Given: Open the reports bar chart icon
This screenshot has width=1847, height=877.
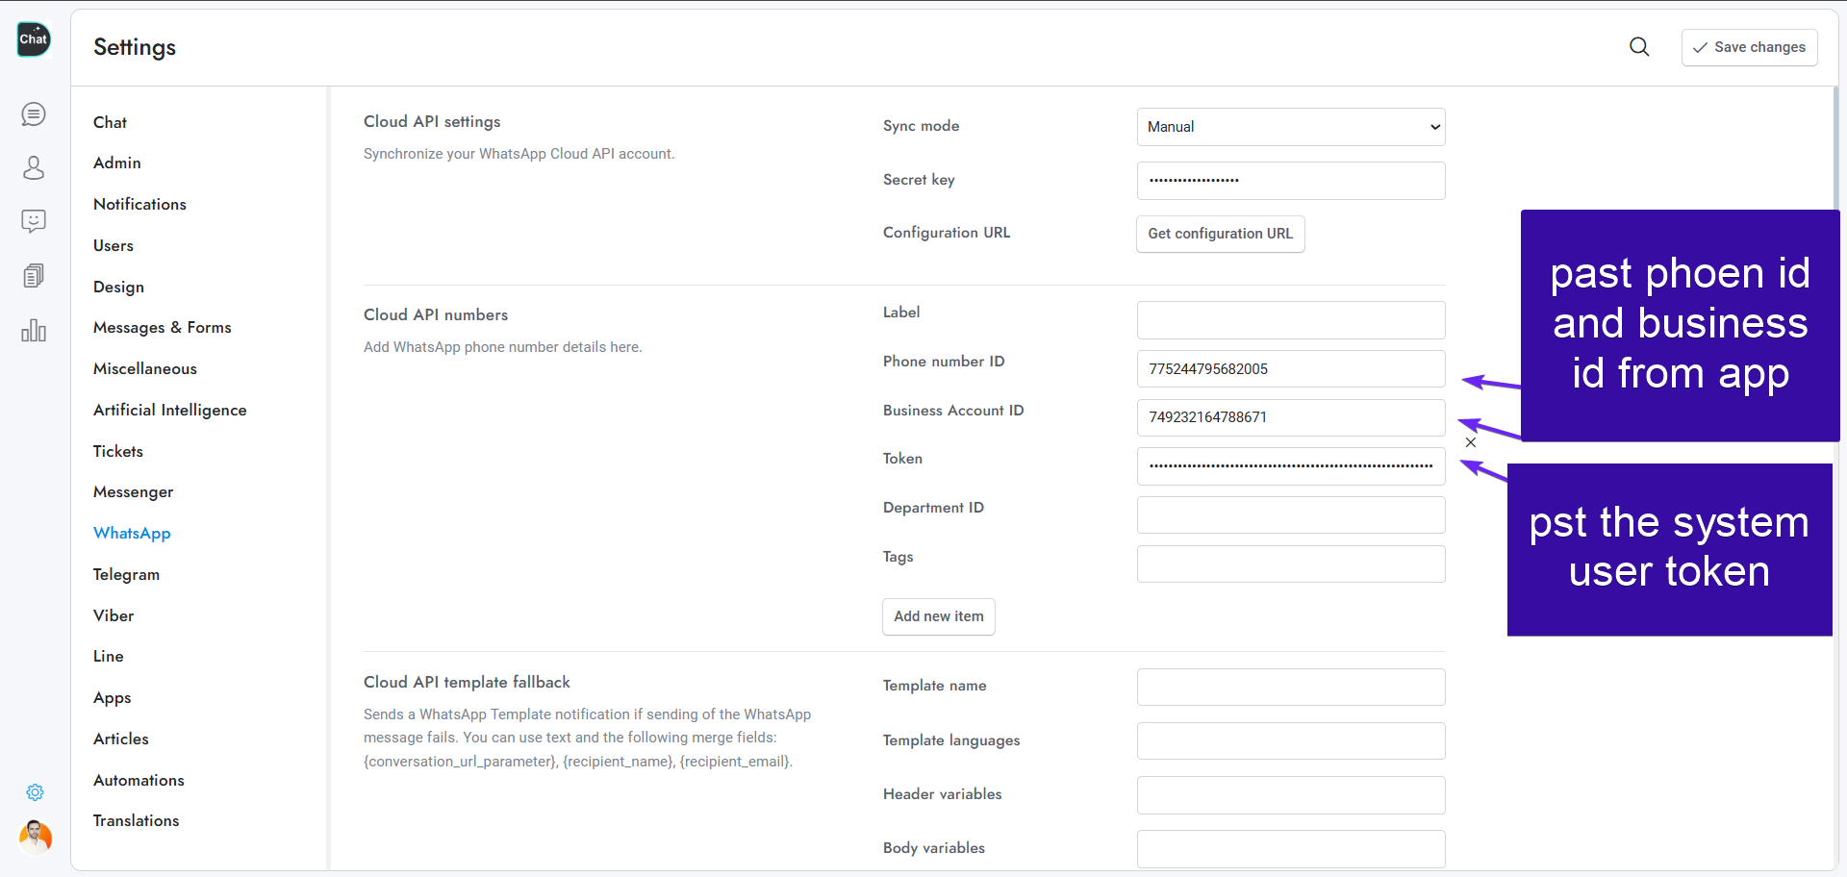Looking at the screenshot, I should (34, 331).
